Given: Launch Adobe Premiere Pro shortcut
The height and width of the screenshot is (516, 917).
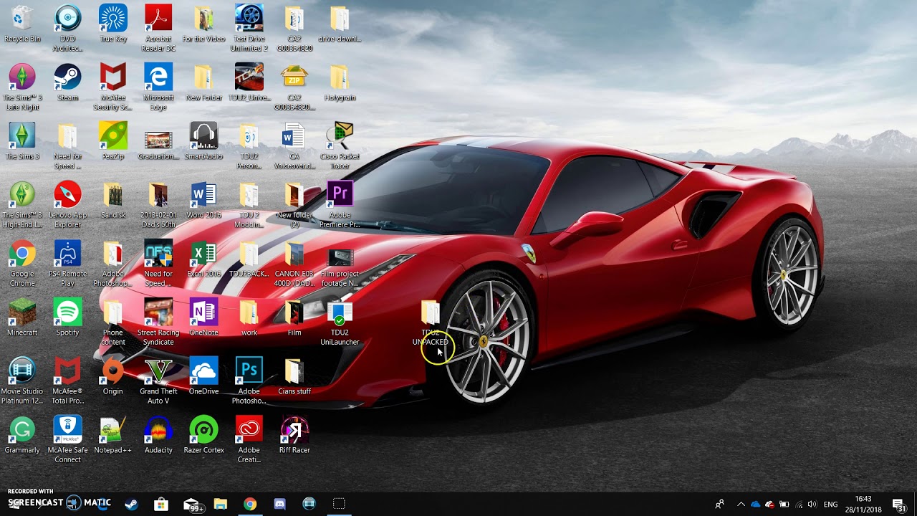Looking at the screenshot, I should coord(340,204).
